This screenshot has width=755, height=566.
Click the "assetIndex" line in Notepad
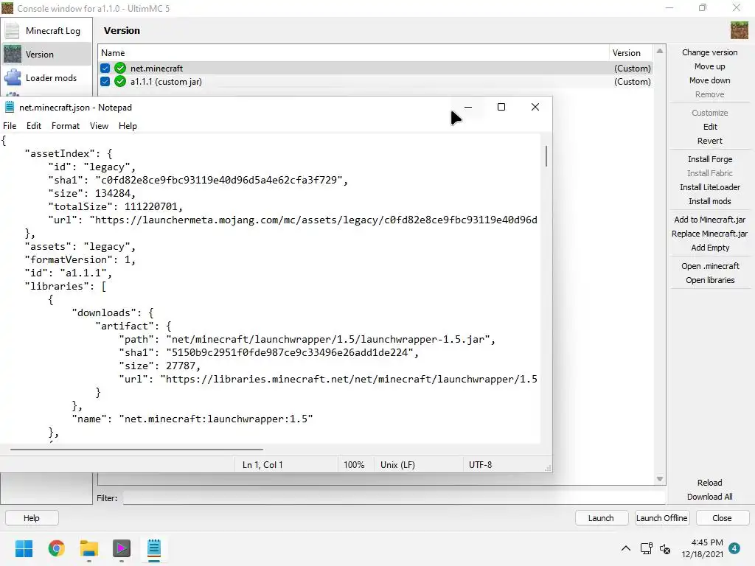click(x=69, y=153)
